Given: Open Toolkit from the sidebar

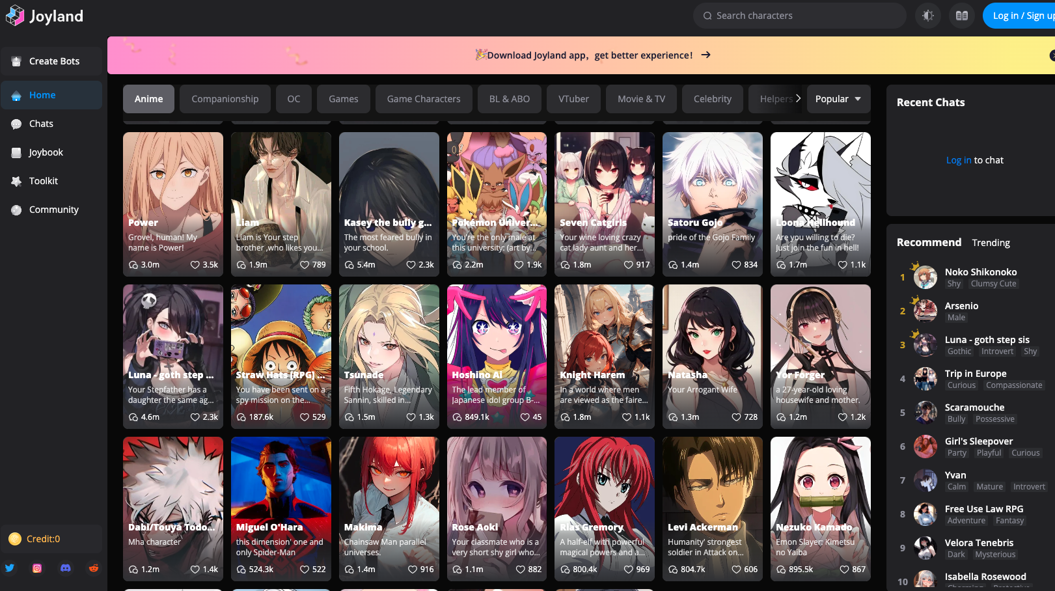Looking at the screenshot, I should (51, 181).
